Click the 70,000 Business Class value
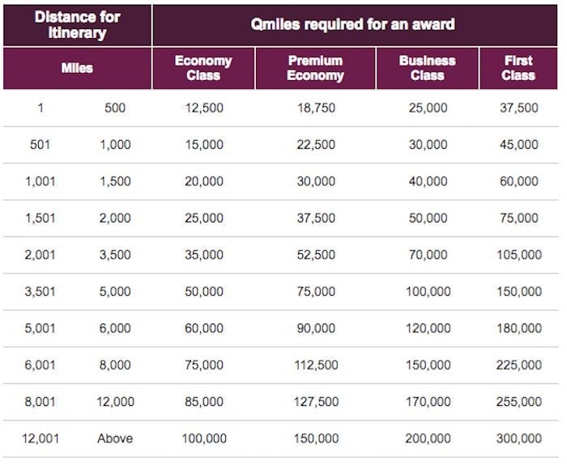Viewport: 567px width, 465px height. 428,255
